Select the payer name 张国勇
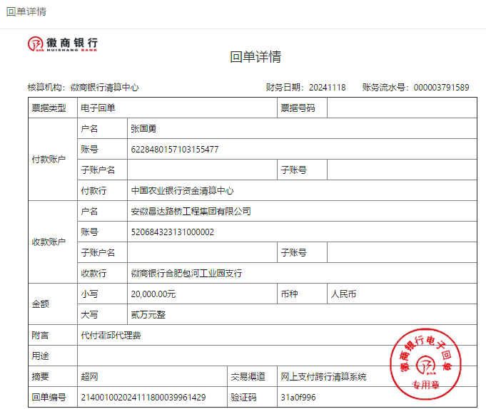Screen dimensions: 486x409 tap(143, 129)
